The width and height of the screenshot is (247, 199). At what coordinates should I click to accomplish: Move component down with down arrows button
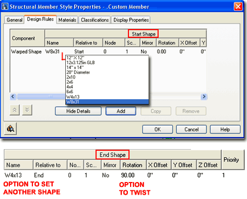point(27,110)
